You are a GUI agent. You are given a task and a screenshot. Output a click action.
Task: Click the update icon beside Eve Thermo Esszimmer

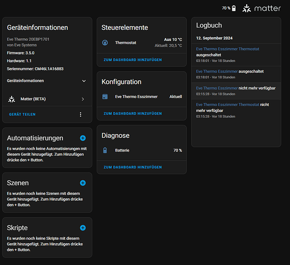105,96
